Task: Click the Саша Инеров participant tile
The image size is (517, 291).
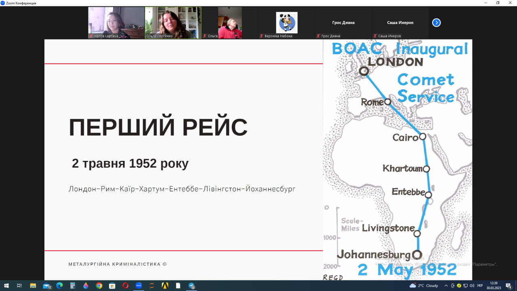Action: (401, 23)
